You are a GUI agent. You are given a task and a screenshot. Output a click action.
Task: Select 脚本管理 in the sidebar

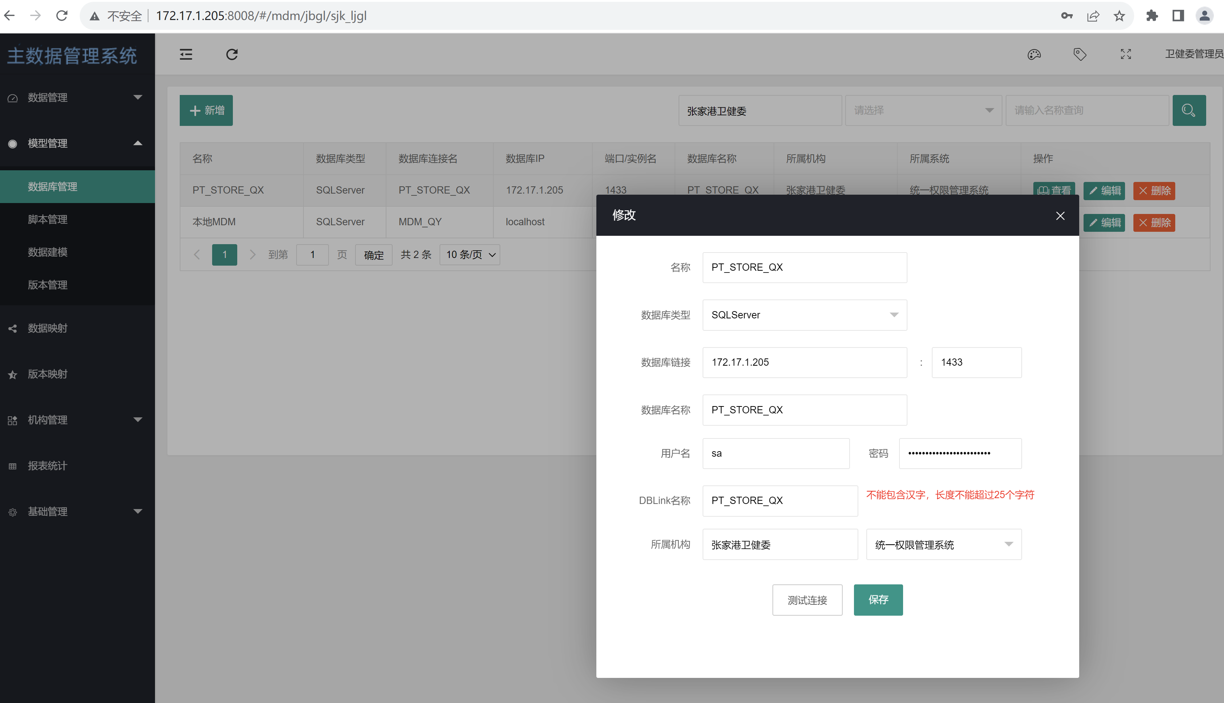coord(77,219)
